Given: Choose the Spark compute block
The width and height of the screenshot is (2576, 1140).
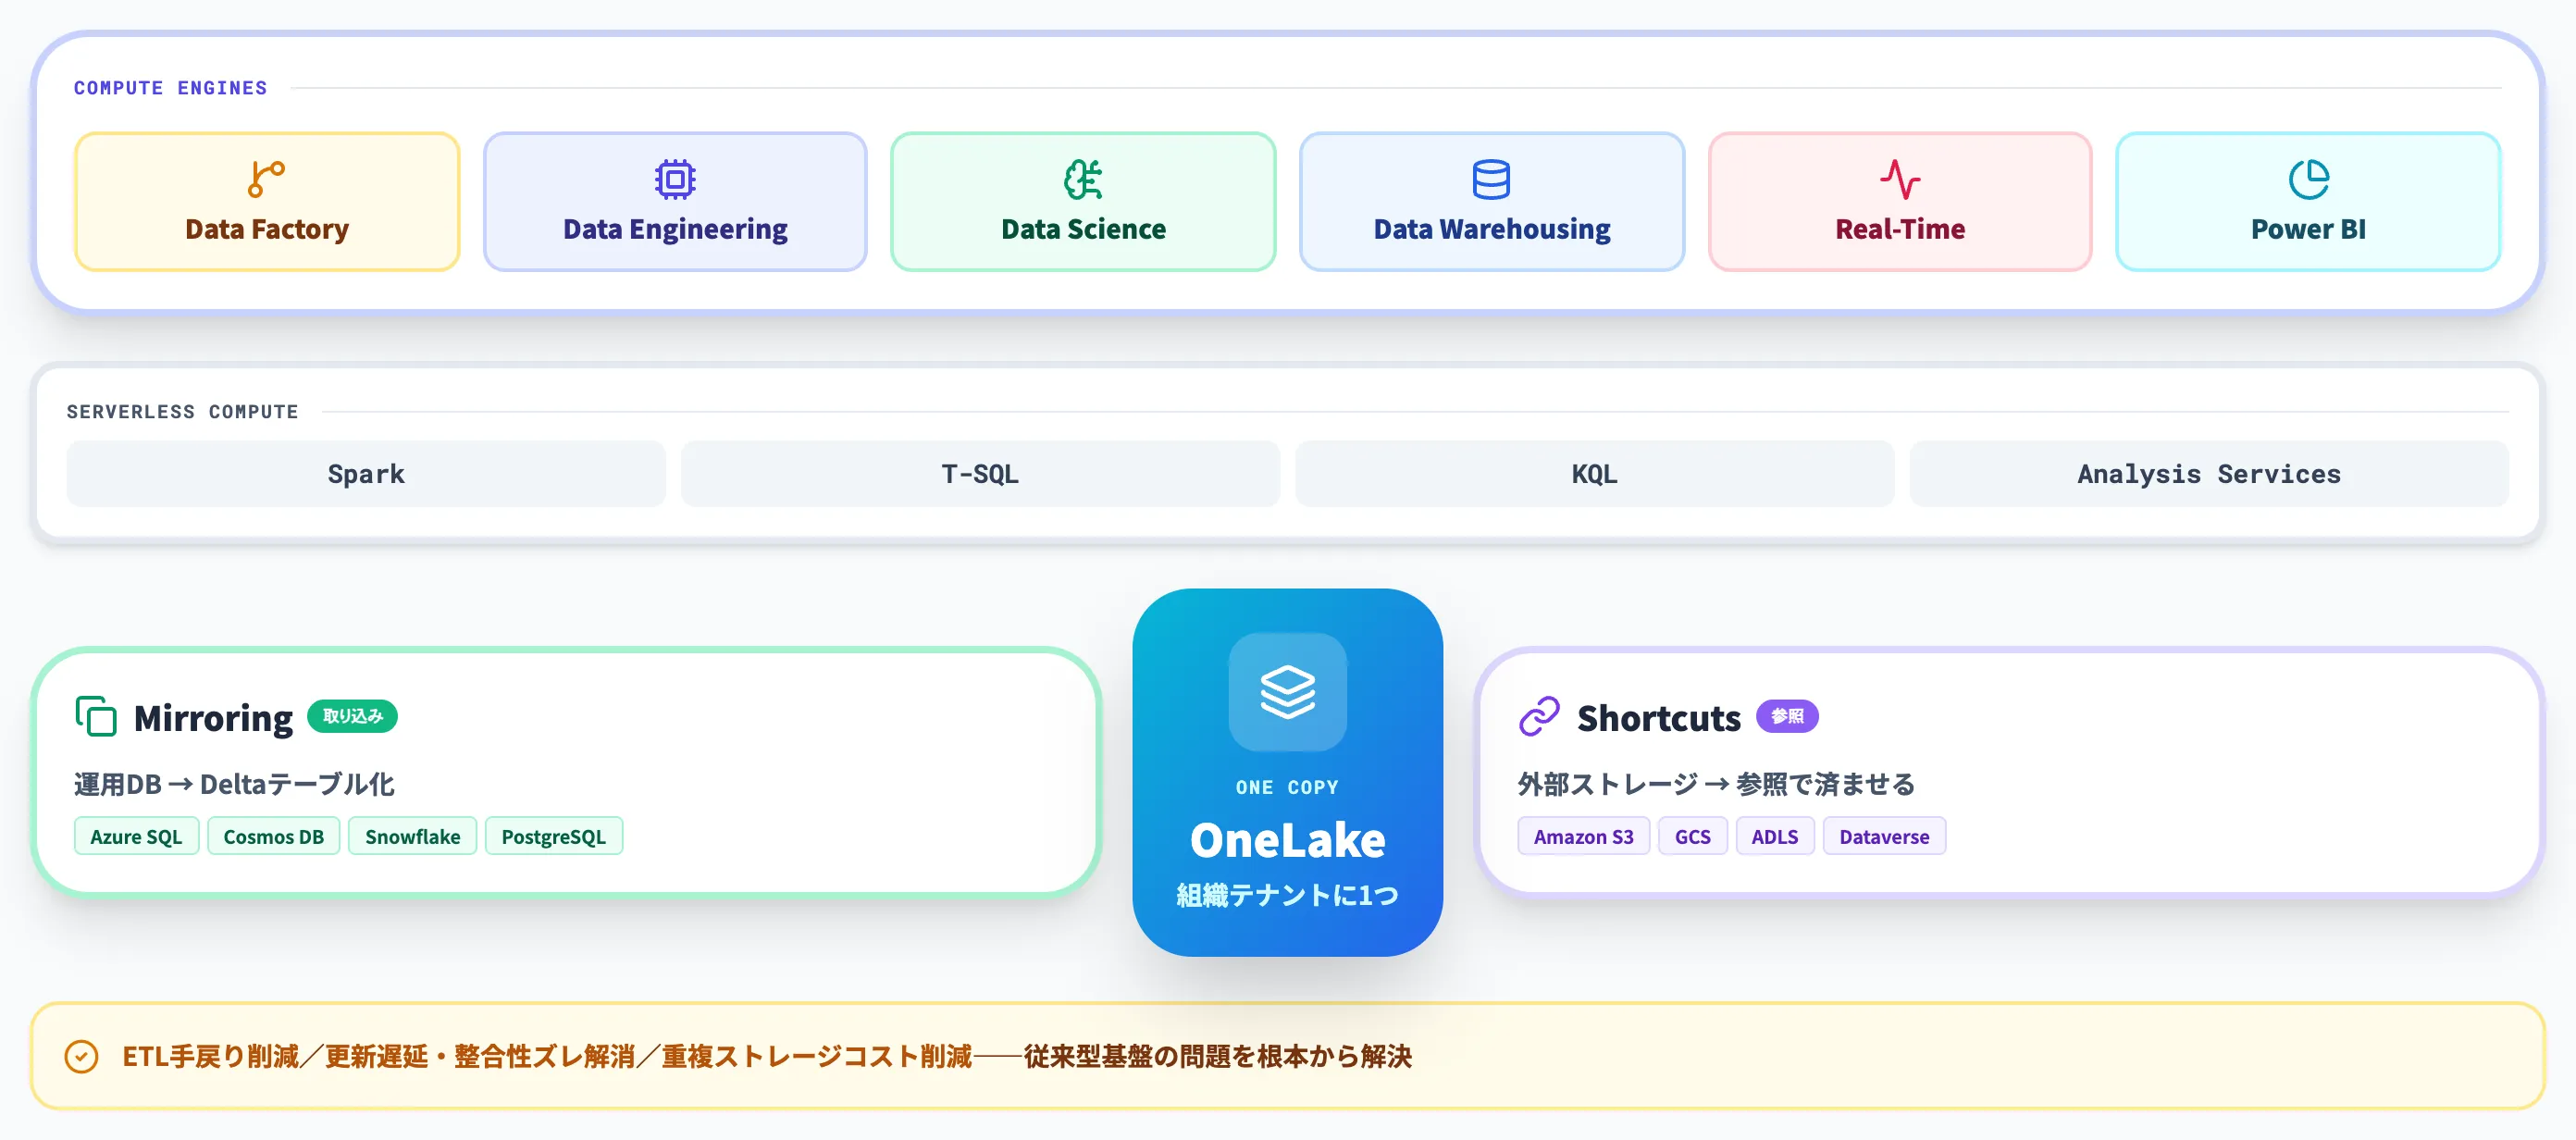Looking at the screenshot, I should pyautogui.click(x=366, y=474).
